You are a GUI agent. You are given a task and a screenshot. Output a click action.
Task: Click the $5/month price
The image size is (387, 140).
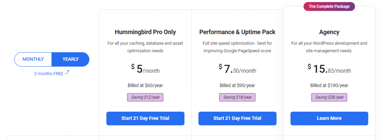point(146,68)
